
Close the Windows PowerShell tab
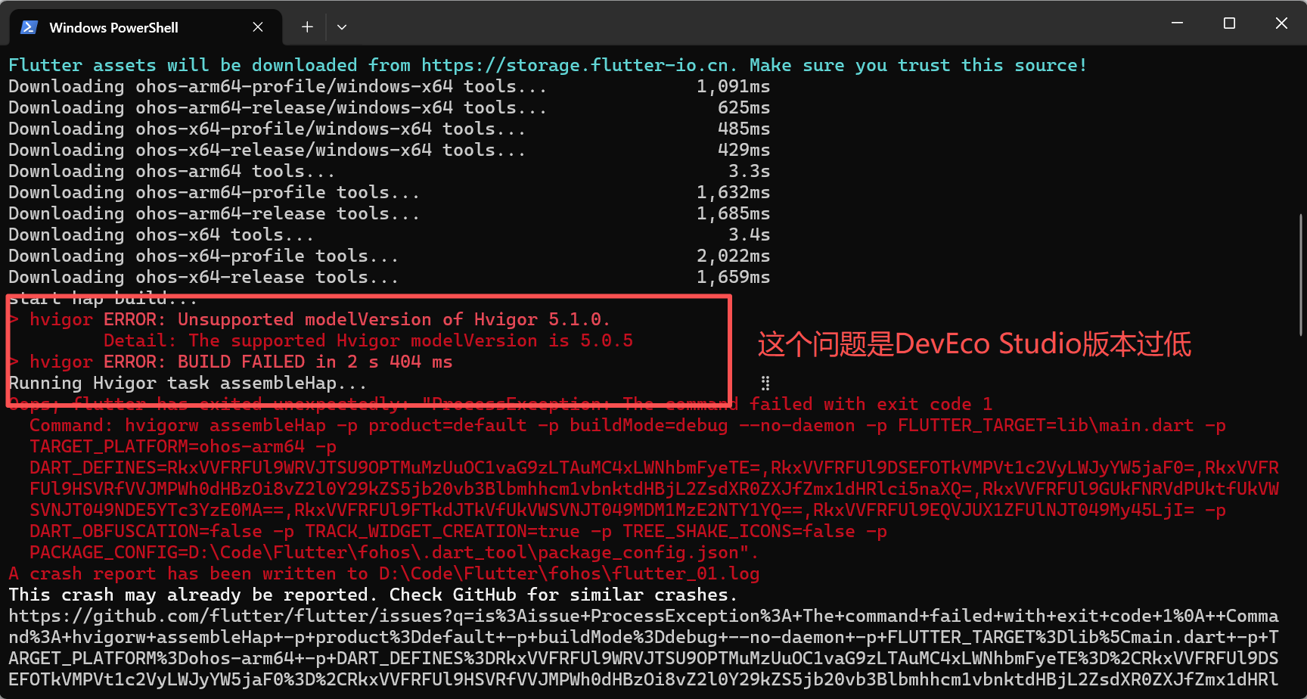(x=258, y=27)
